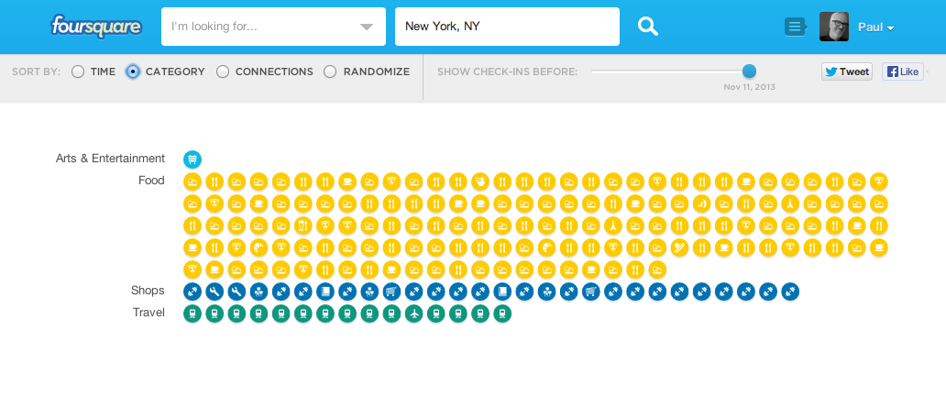Click the airplane icon in Travel row
Screen dimensions: 946x419
click(x=414, y=314)
